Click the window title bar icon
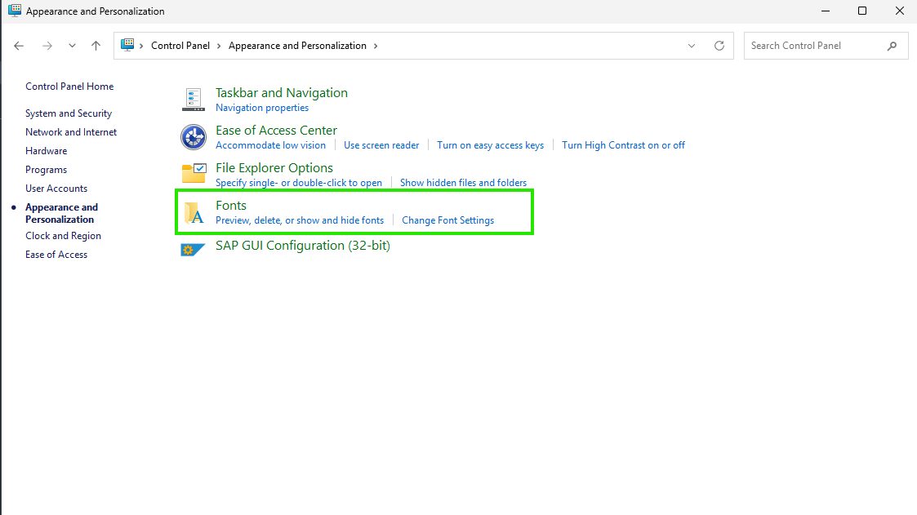 [x=15, y=11]
